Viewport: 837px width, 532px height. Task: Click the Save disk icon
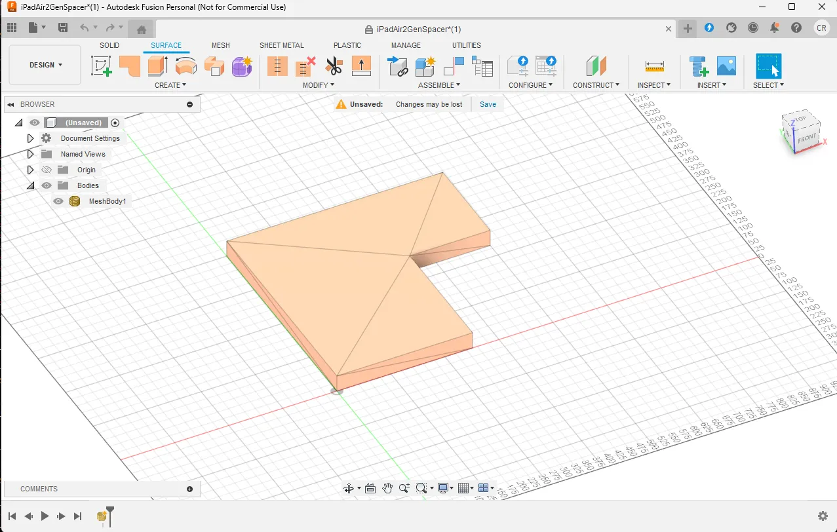point(63,28)
